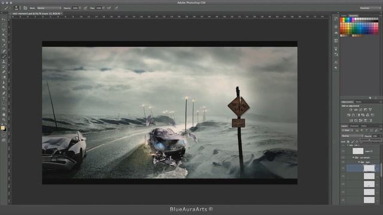Select the Zoom tool
The height and width of the screenshot is (215, 383).
4,119
